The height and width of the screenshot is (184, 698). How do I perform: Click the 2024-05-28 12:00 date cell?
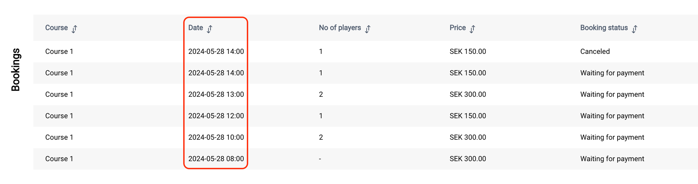click(216, 116)
